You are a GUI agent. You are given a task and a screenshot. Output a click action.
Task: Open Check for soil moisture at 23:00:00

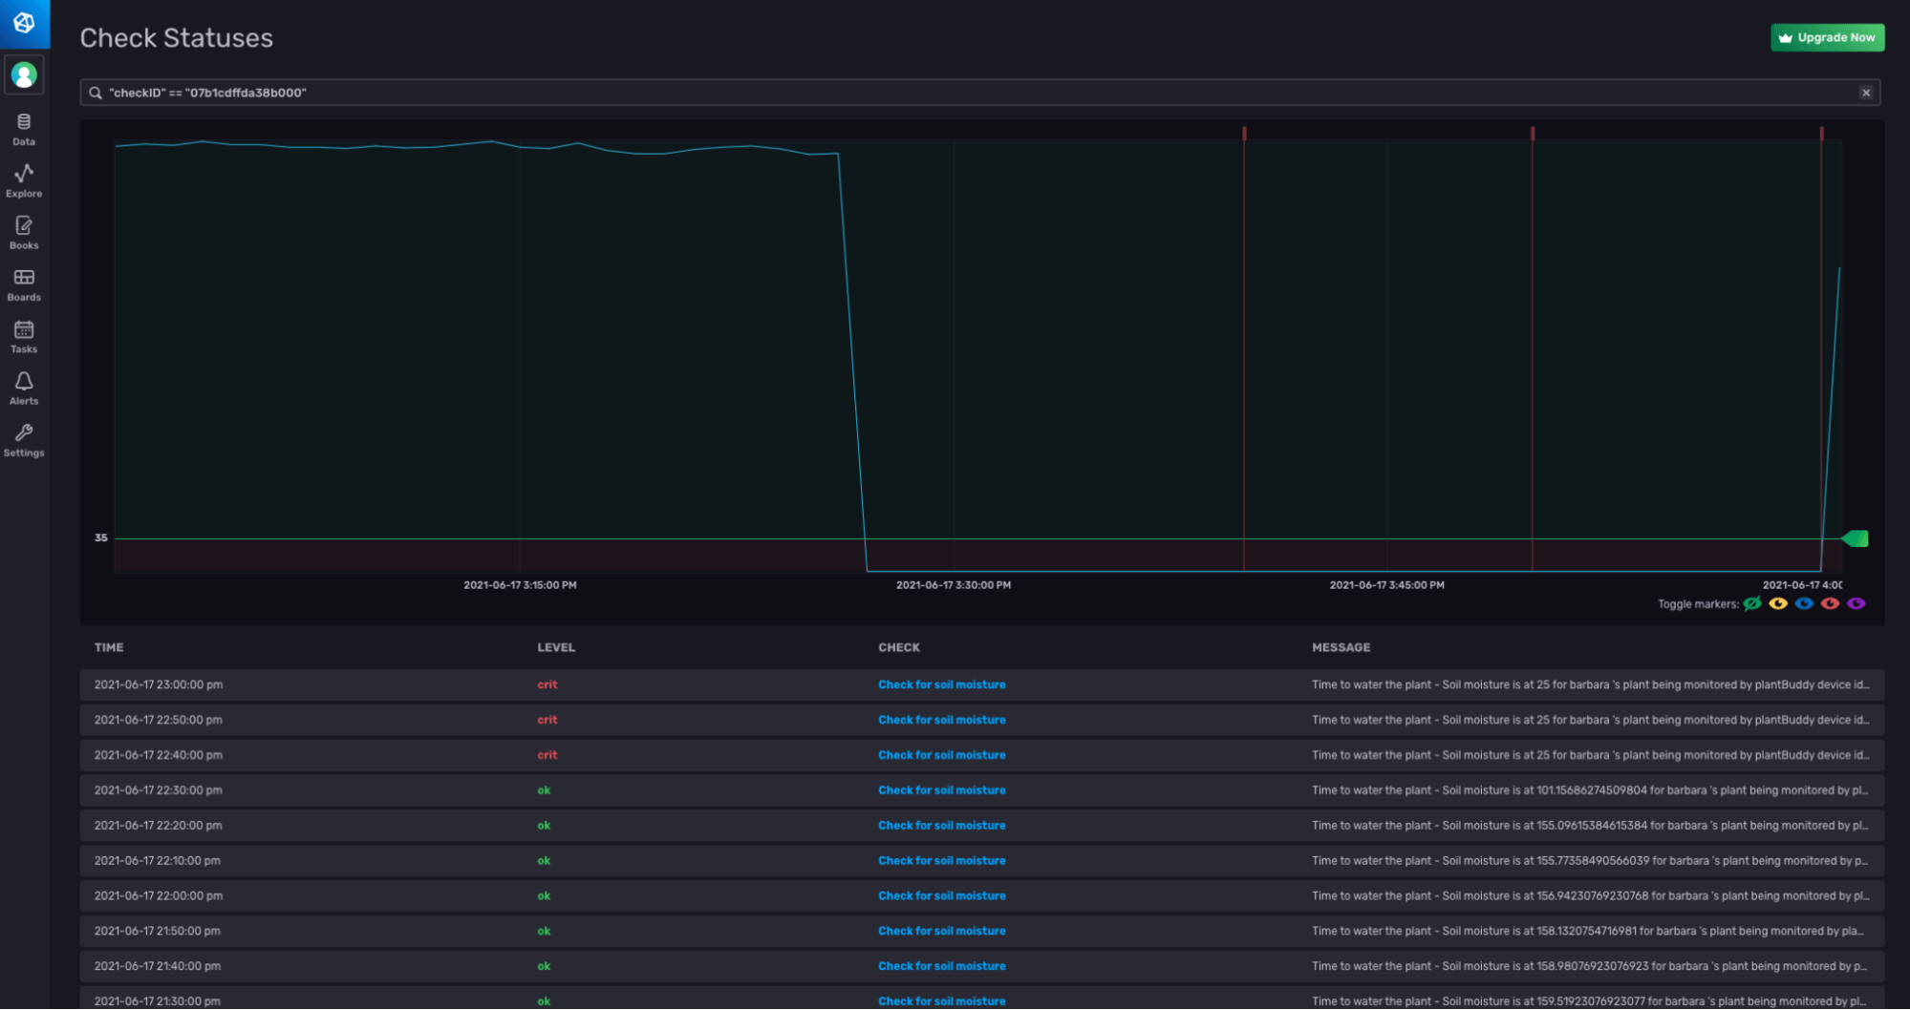coord(941,684)
